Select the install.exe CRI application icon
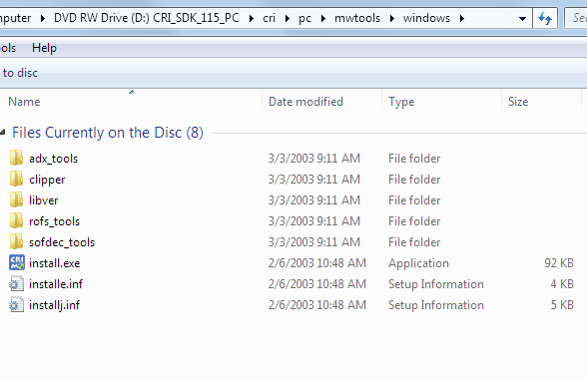This screenshot has height=379, width=587. (x=16, y=262)
